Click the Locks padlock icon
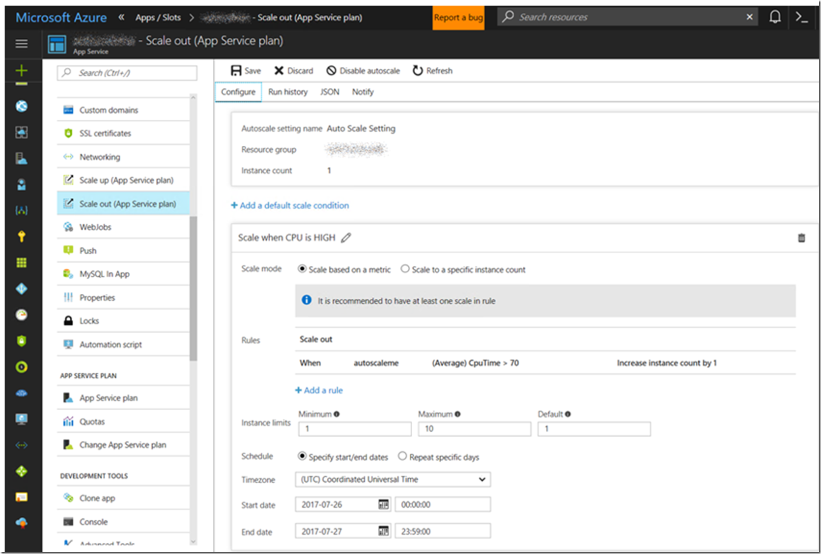 point(68,321)
